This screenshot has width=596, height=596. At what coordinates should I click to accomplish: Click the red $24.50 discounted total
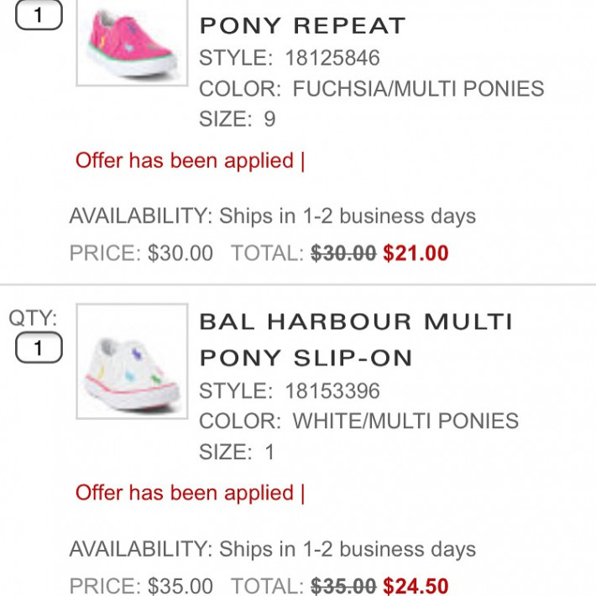416,585
